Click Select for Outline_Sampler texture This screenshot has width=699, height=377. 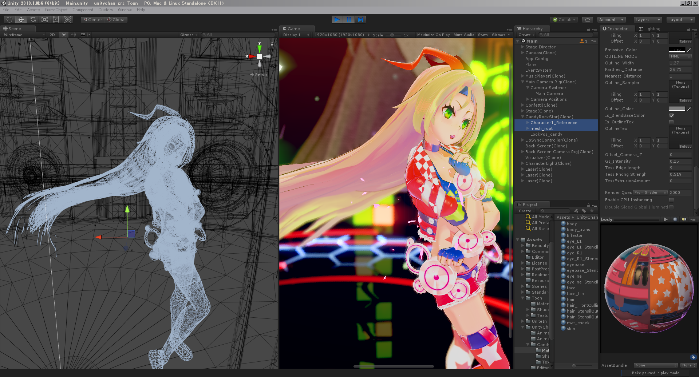[685, 101]
